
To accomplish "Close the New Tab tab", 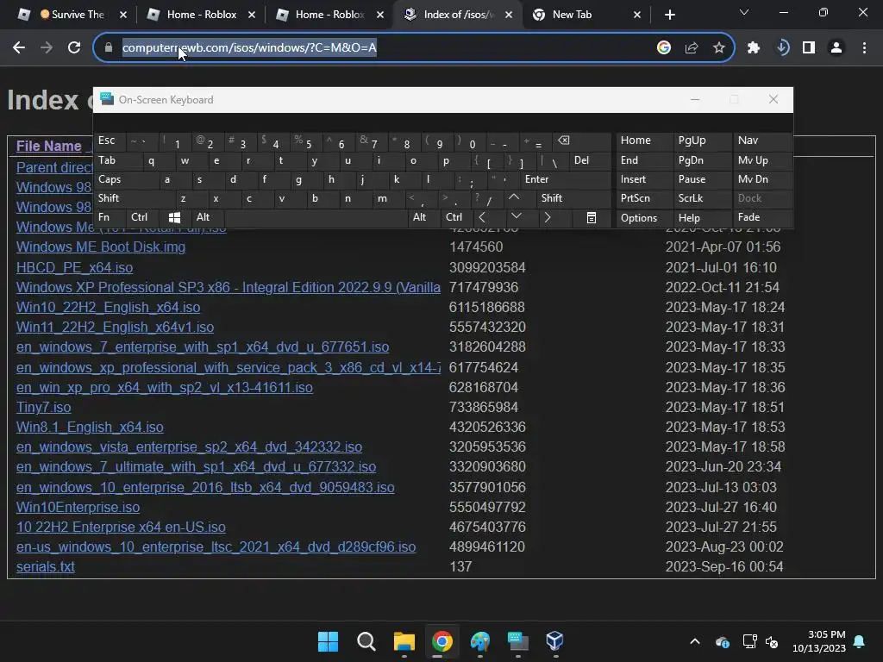I will [637, 15].
